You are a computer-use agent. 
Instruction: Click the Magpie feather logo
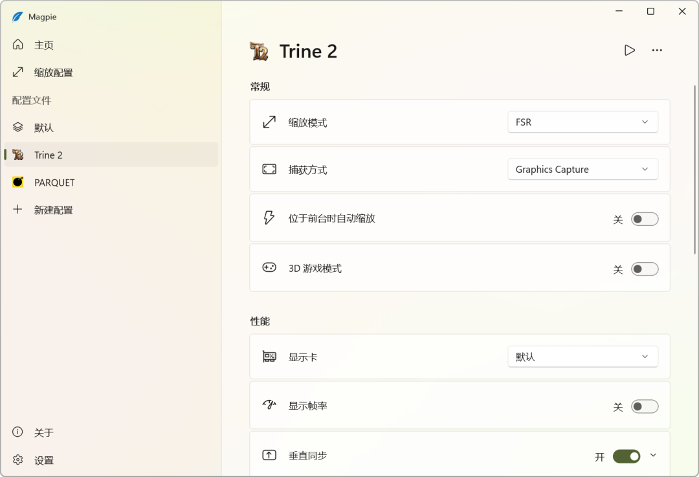tap(17, 17)
